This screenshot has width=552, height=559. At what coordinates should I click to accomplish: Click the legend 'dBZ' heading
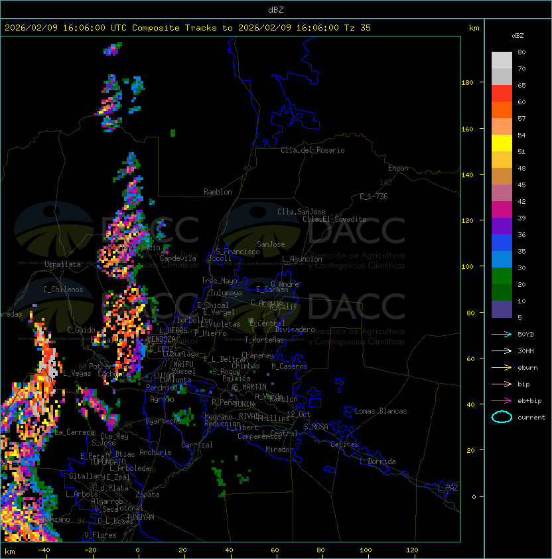(x=517, y=36)
